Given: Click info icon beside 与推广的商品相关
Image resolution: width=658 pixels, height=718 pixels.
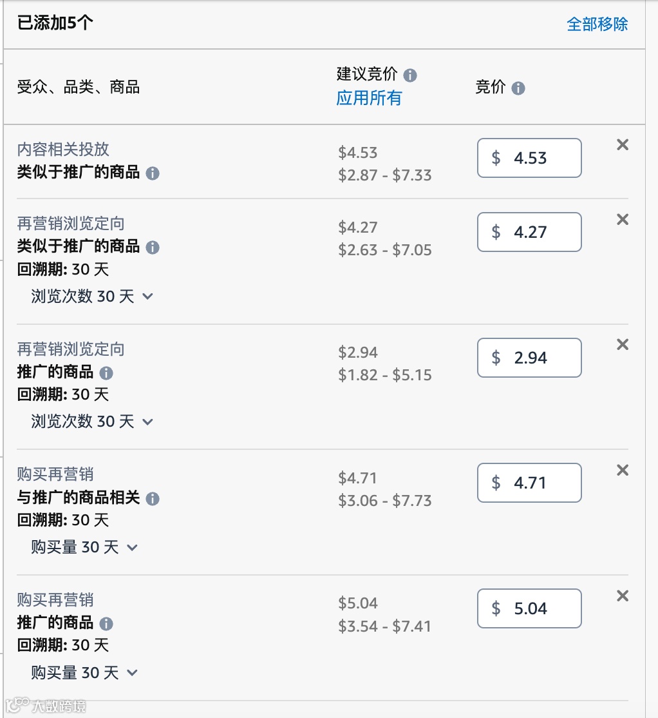Looking at the screenshot, I should [153, 499].
